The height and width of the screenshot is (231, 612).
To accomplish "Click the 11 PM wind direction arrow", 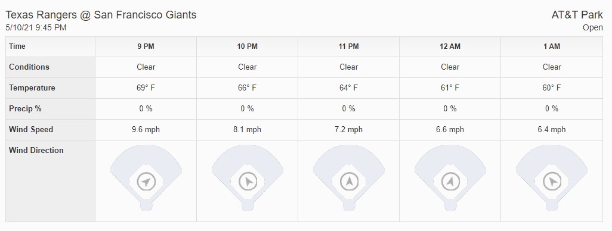I will pos(349,181).
